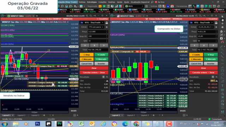This screenshot has width=226, height=127.
Task: Click Cancel Ord. button in WDOFUT panel
Action: point(196,64)
